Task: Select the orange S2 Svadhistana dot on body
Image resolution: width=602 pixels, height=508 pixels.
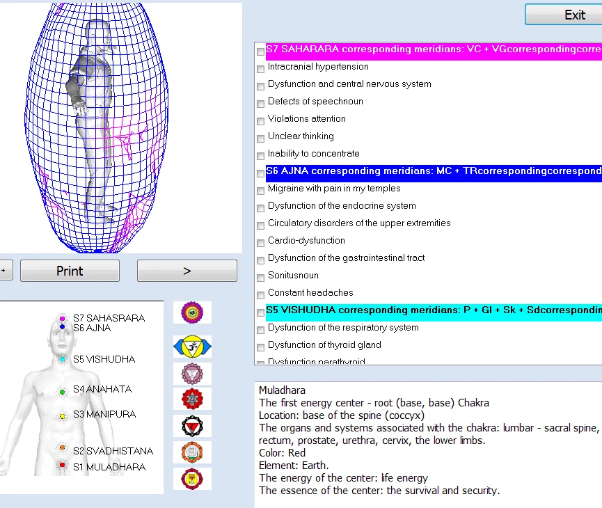Action: 62,447
